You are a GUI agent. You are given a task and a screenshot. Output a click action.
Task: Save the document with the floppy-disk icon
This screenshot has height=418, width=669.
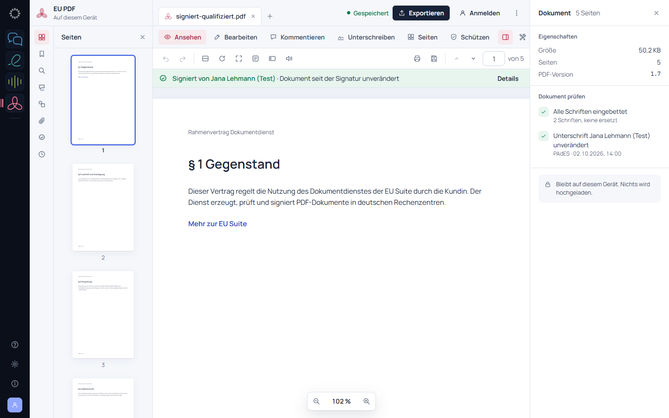(434, 59)
